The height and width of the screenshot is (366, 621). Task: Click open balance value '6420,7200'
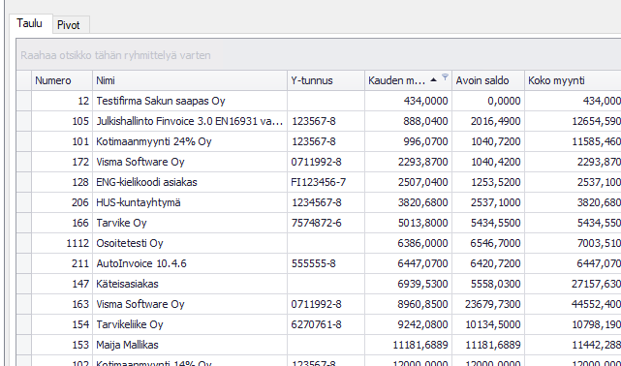coord(488,263)
